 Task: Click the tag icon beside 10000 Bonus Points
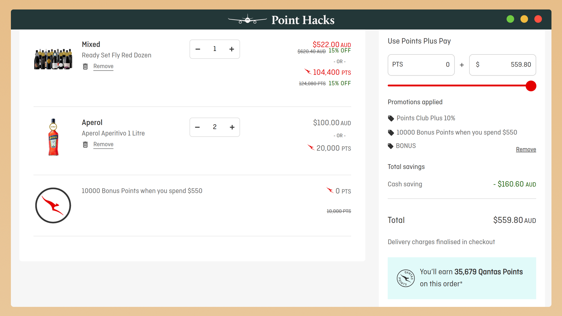click(391, 133)
